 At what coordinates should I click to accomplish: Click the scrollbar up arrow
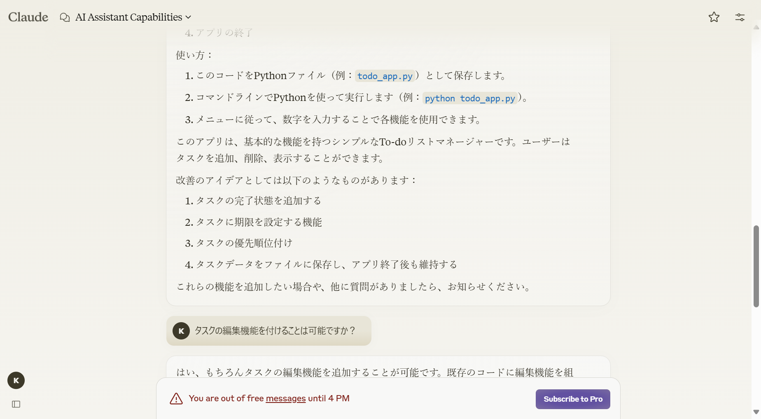coord(757,28)
